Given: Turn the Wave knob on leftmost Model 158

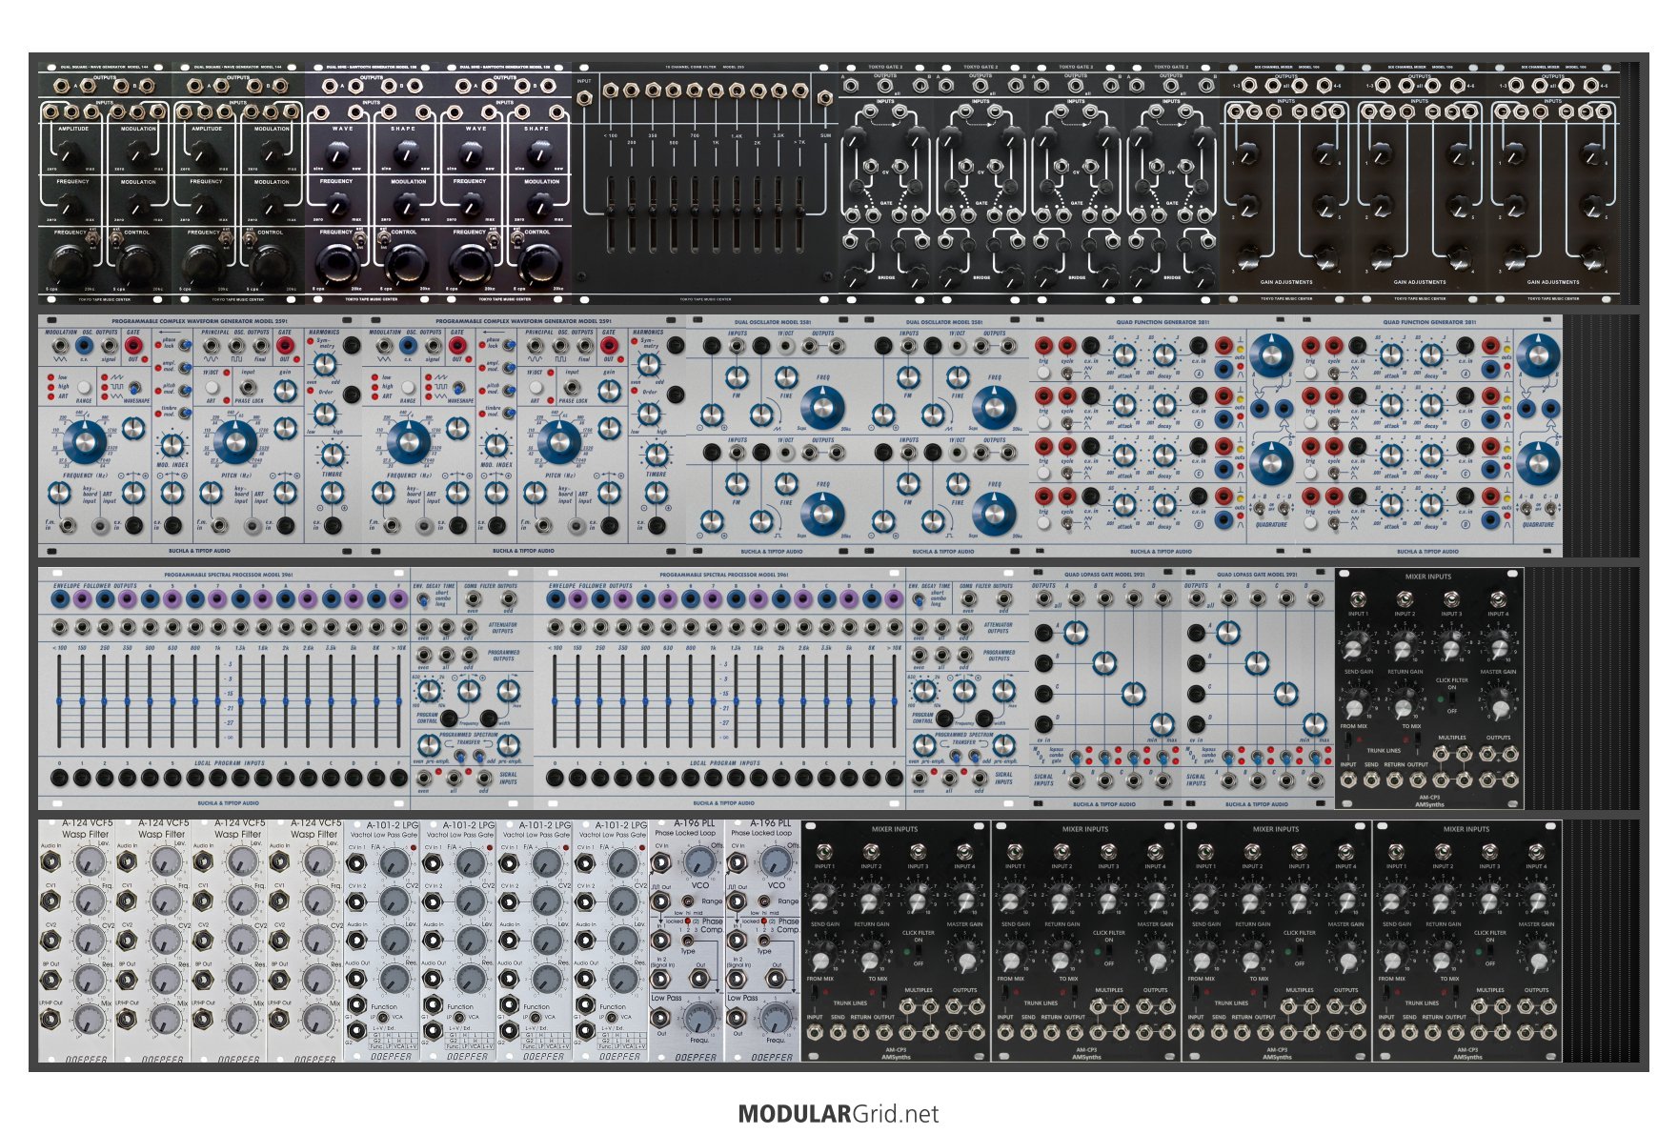Looking at the screenshot, I should pos(337,152).
